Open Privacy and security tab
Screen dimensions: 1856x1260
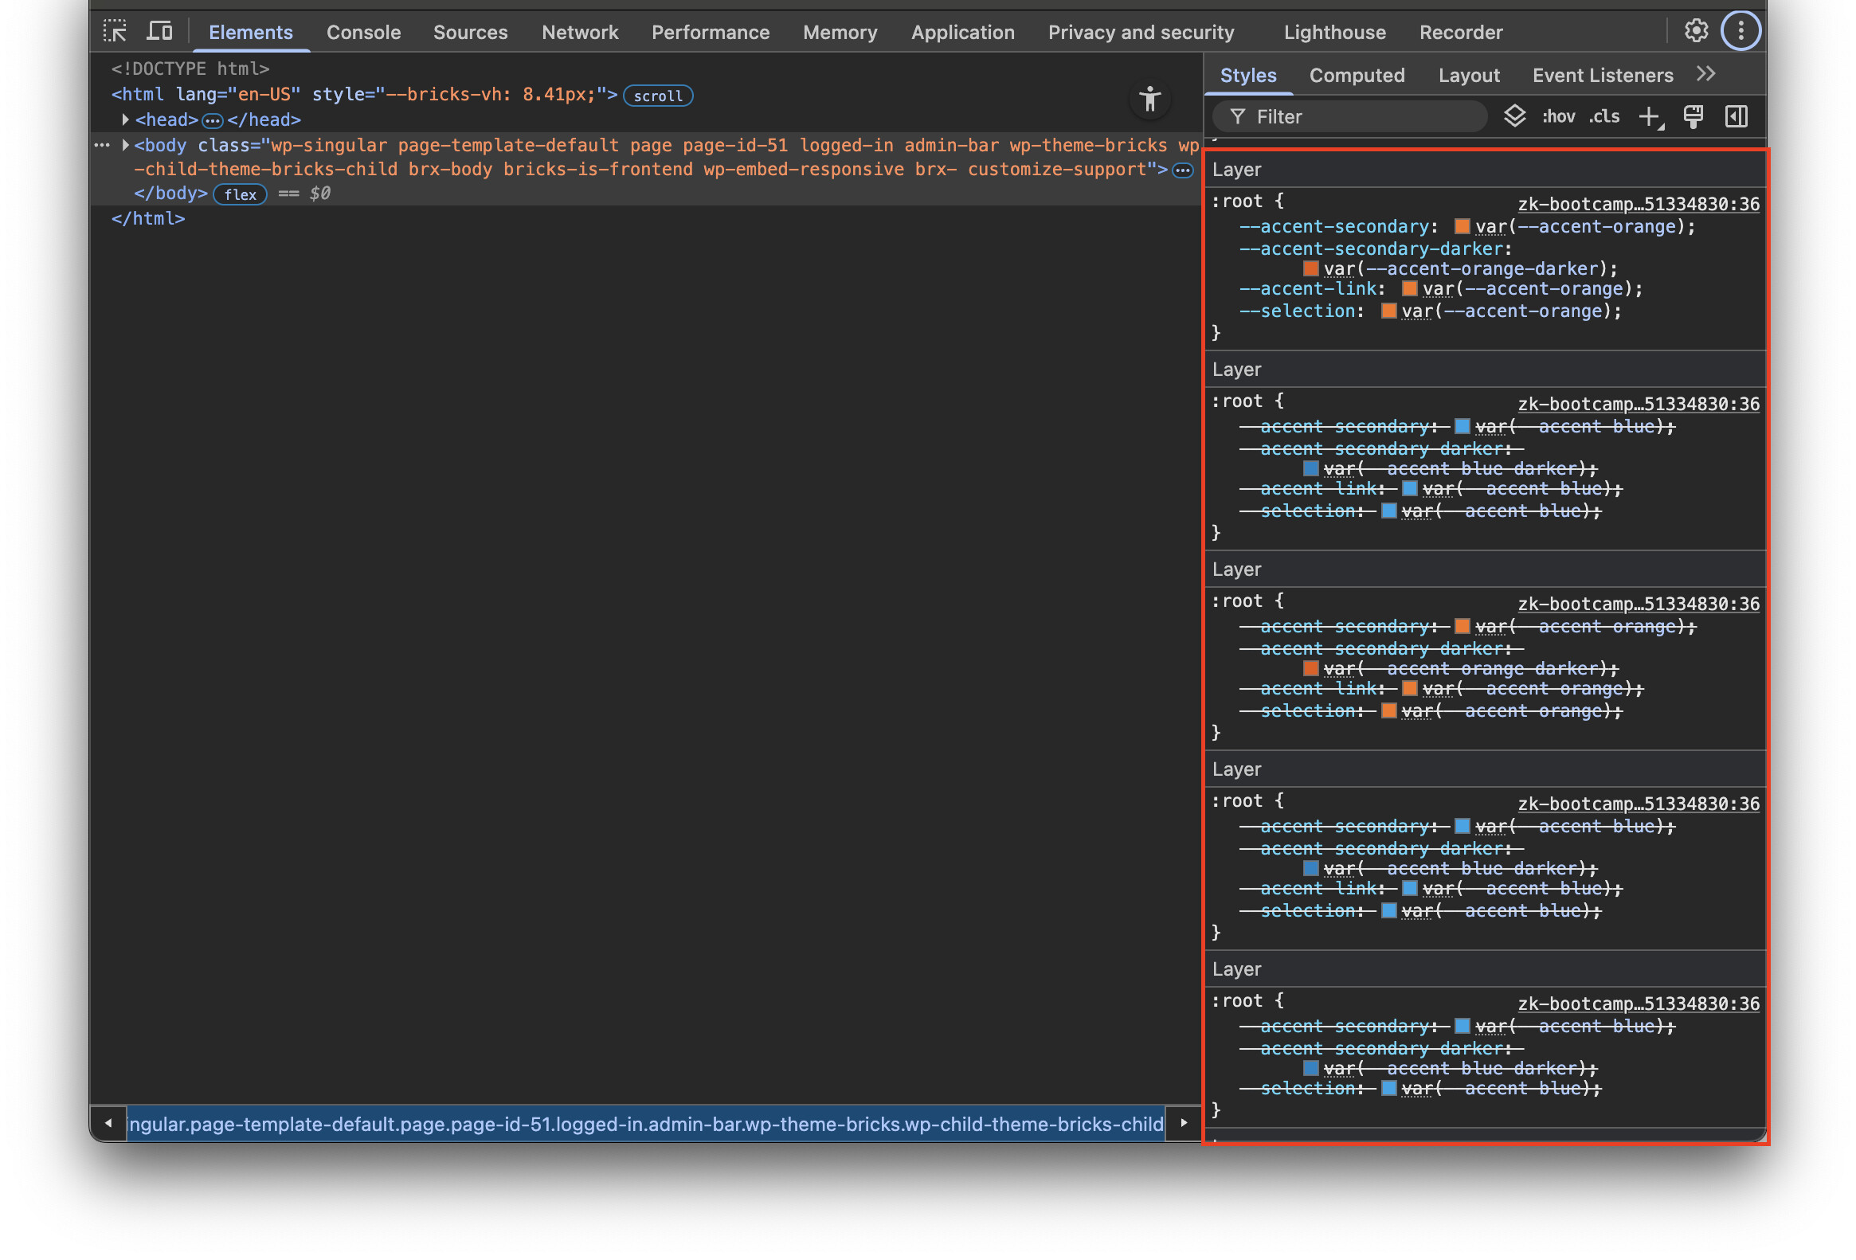point(1141,32)
